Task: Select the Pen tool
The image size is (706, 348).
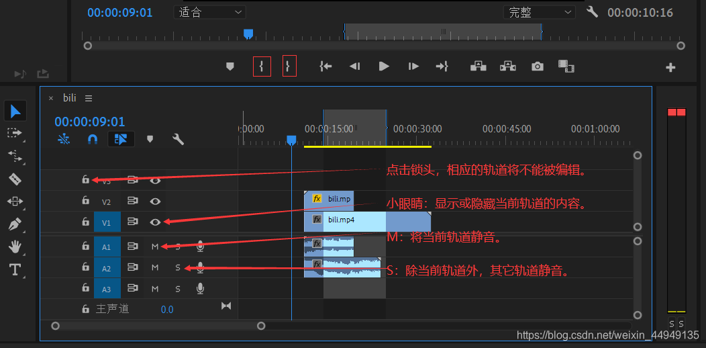Action: coord(15,224)
